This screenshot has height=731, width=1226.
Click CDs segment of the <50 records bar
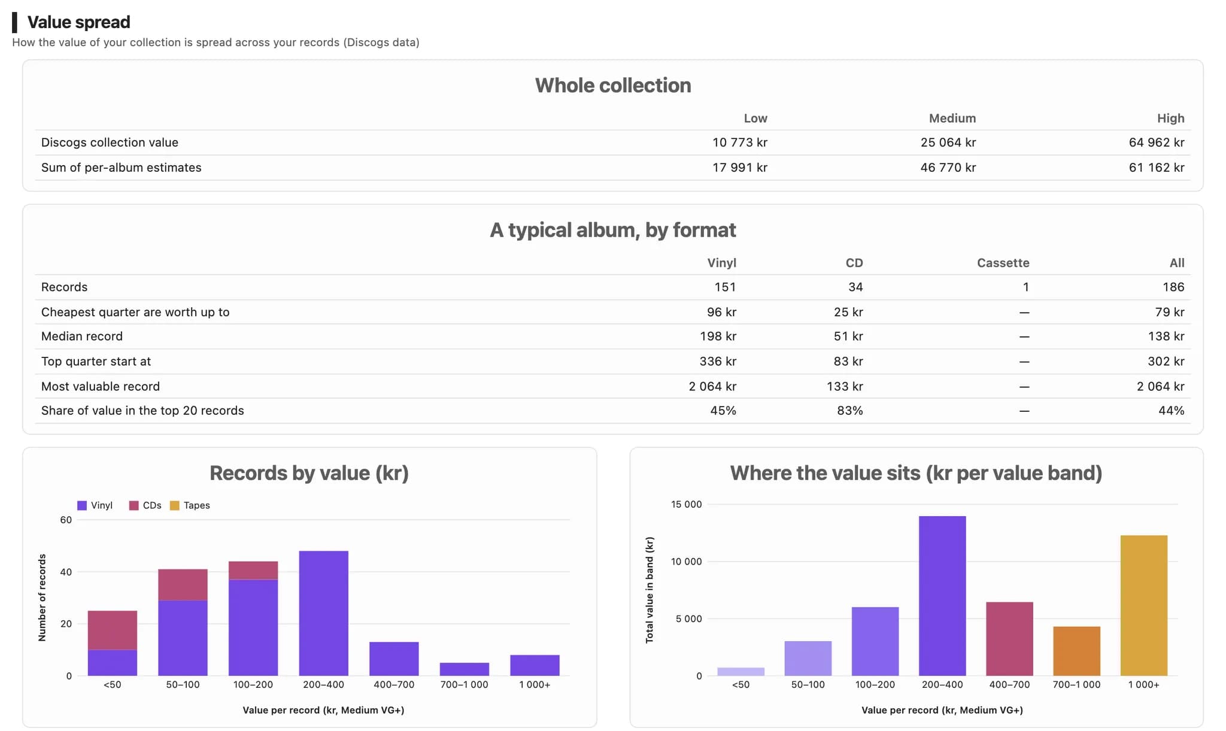[x=113, y=630]
